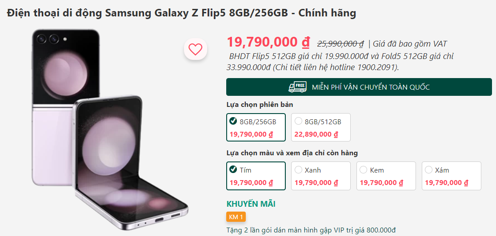This screenshot has height=236, width=496.
Task: Add product to favorites with heart icon
Action: 195,49
